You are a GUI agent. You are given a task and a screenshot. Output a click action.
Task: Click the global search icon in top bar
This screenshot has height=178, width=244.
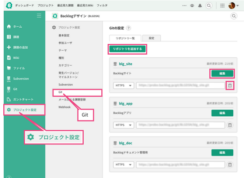pos(209,6)
